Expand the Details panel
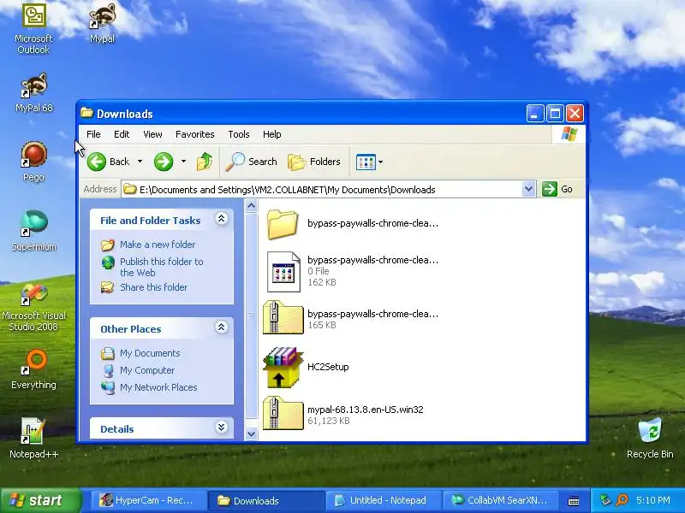 point(222,427)
